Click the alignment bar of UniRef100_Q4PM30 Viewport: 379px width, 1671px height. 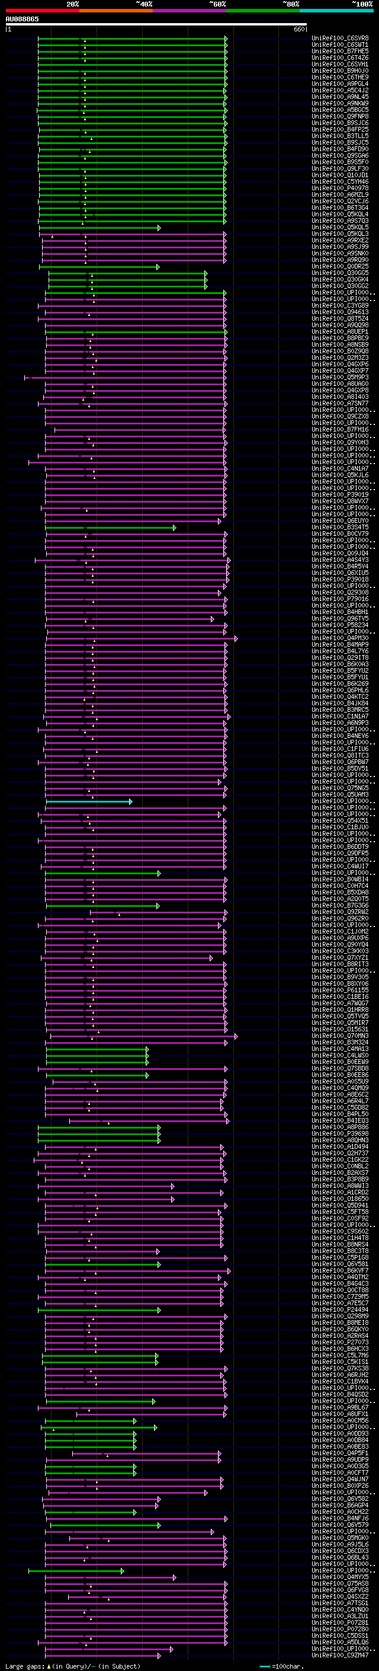[142, 638]
